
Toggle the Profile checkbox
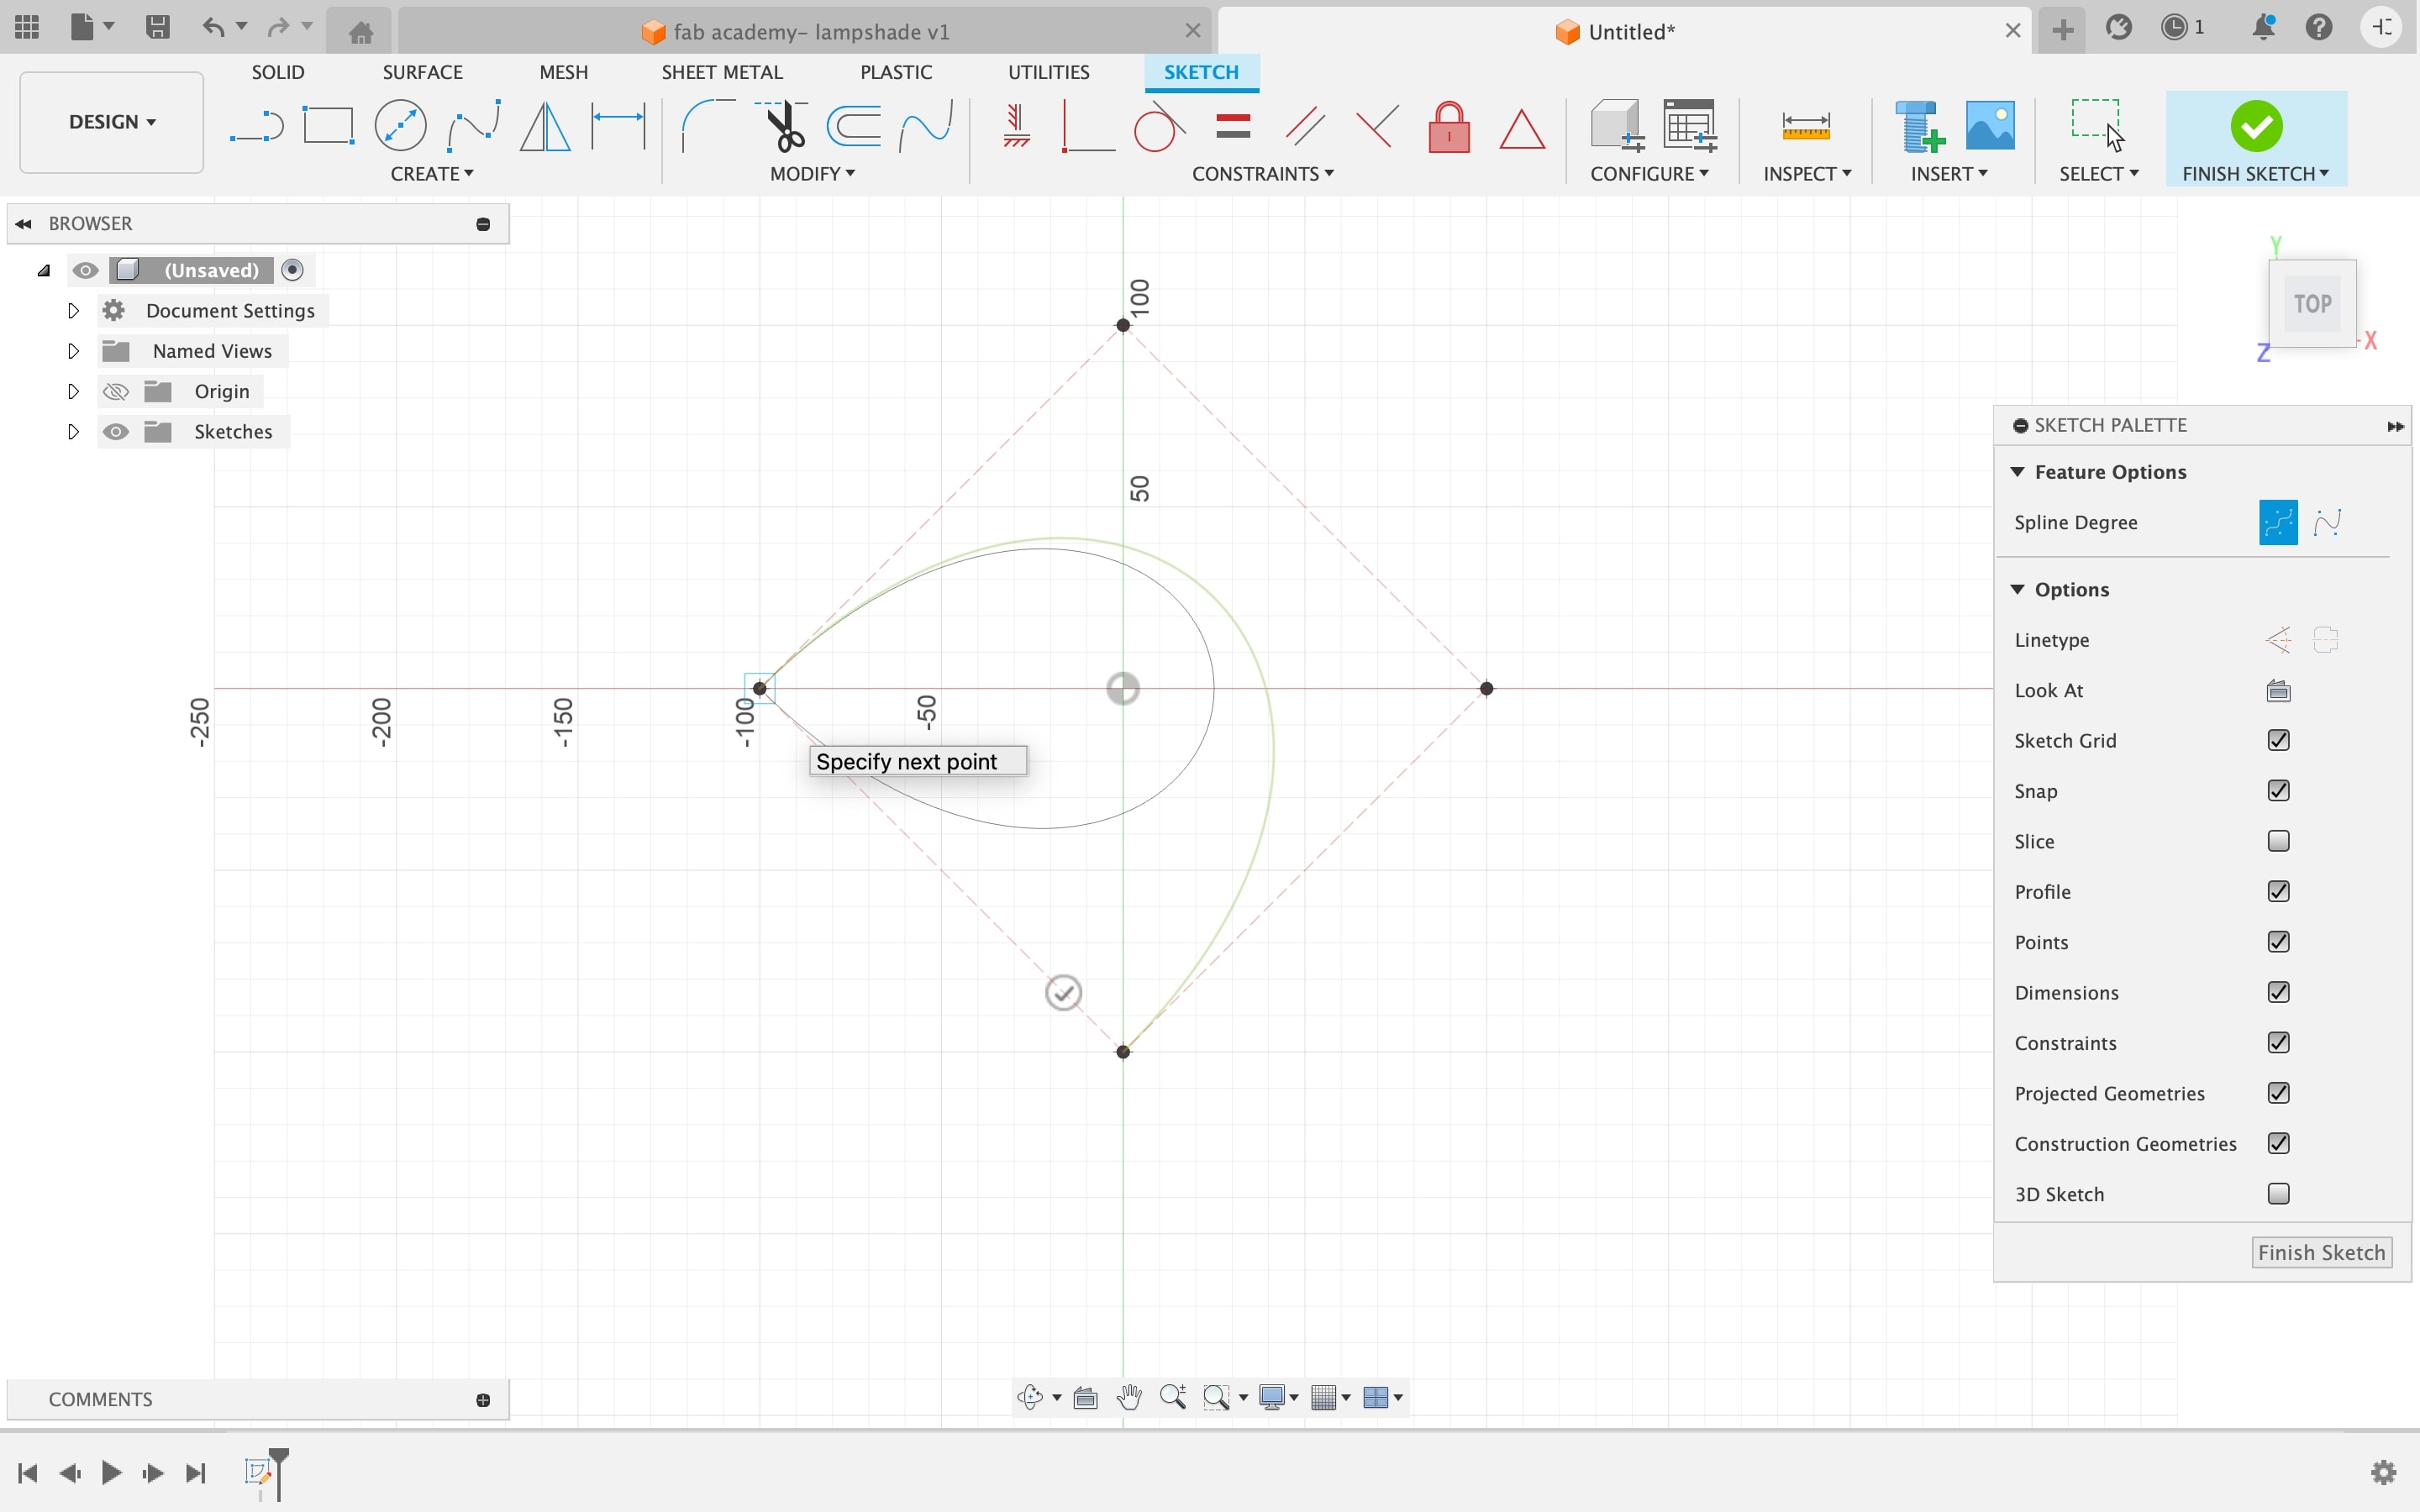point(2278,891)
